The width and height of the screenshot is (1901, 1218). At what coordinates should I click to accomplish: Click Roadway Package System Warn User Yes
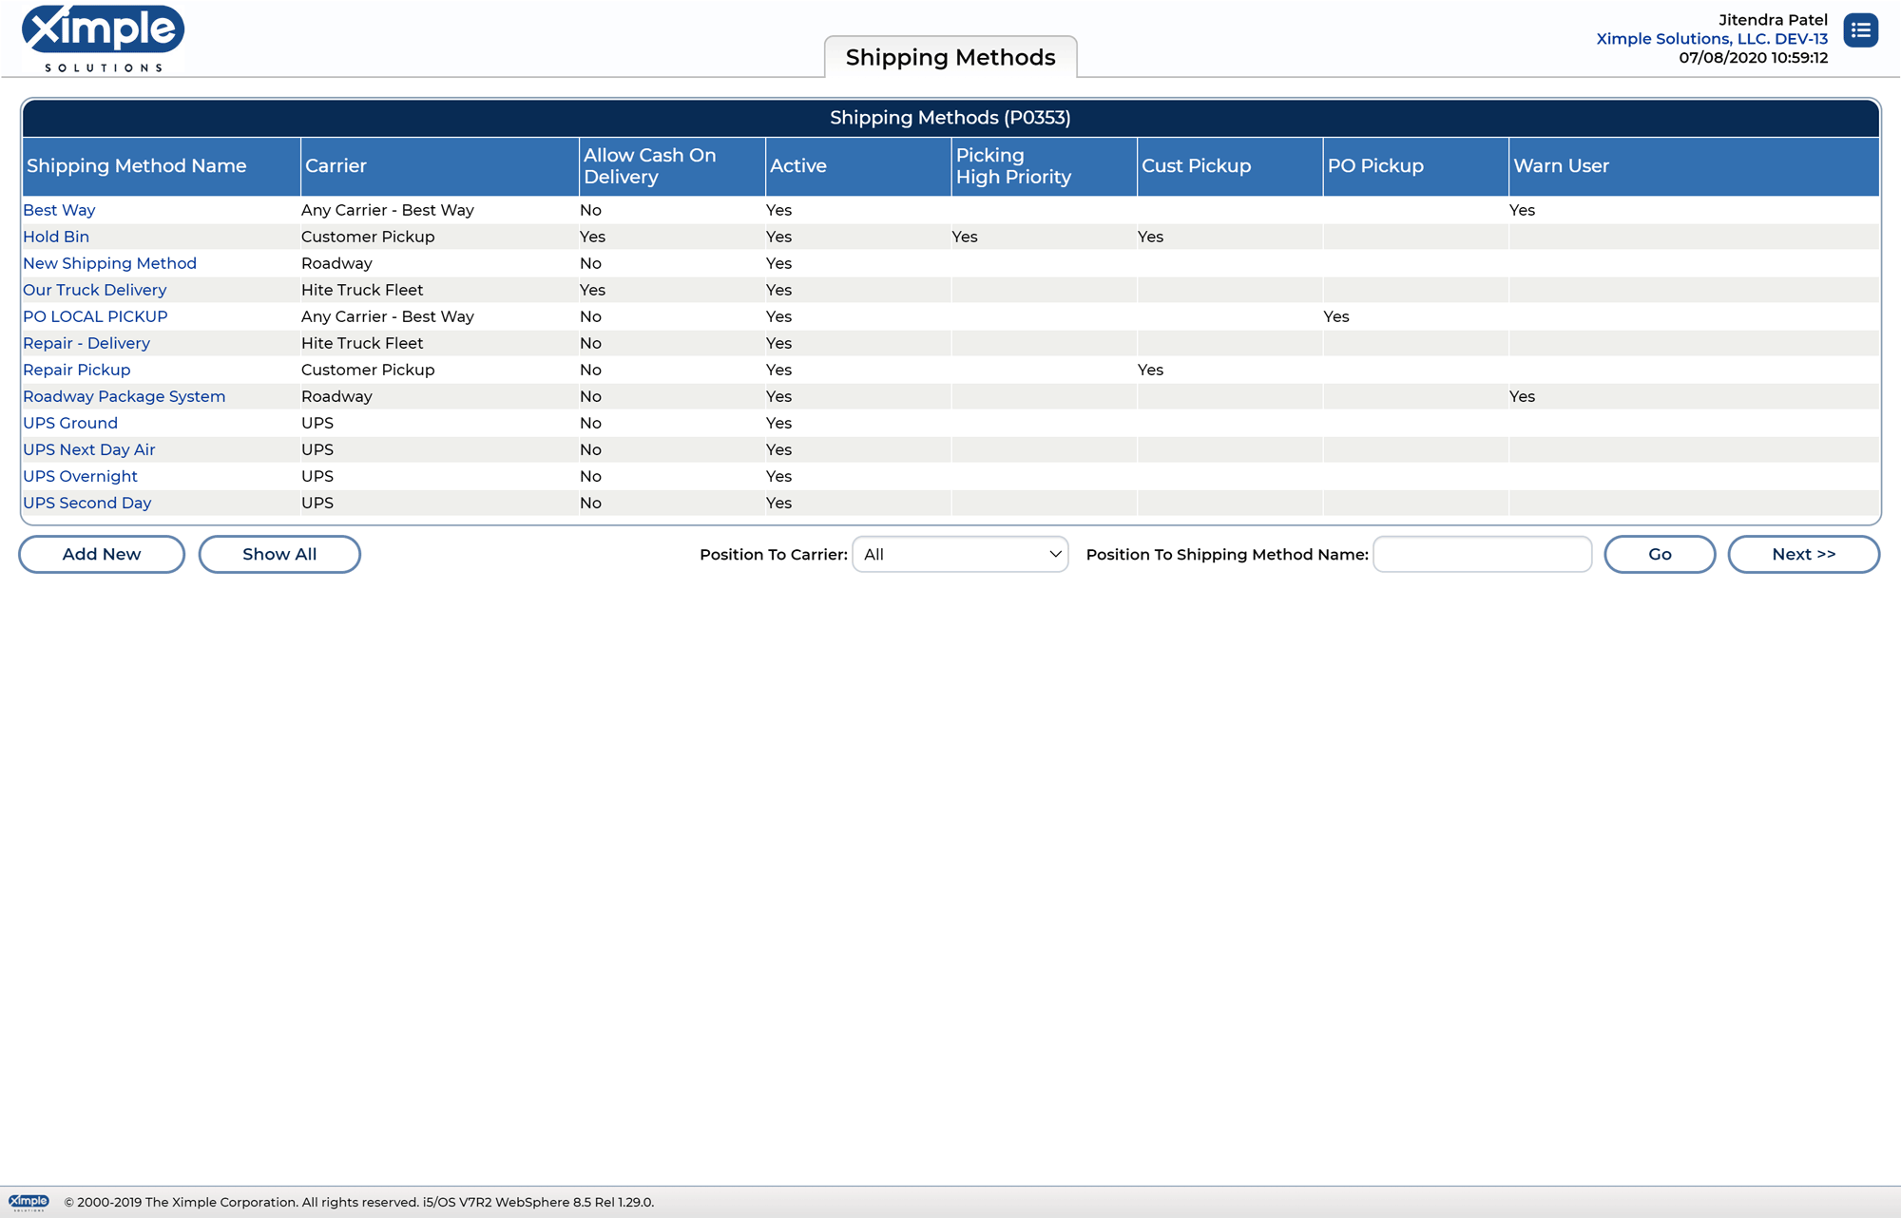coord(1522,396)
